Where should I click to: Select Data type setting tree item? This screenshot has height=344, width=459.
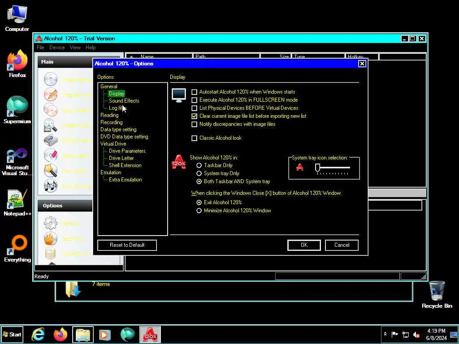pyautogui.click(x=118, y=129)
